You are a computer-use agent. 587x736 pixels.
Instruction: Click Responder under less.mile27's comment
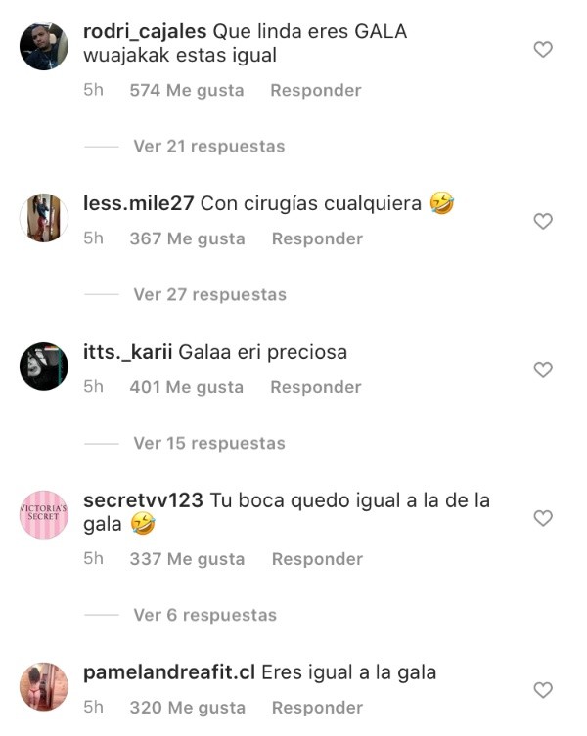point(317,238)
